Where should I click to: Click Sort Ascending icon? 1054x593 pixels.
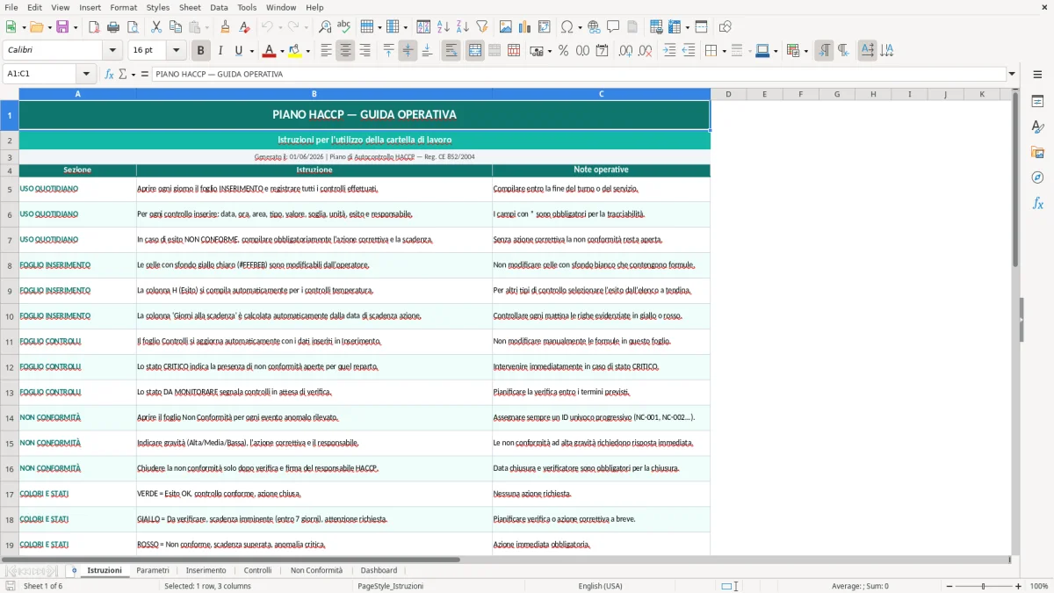(x=444, y=27)
